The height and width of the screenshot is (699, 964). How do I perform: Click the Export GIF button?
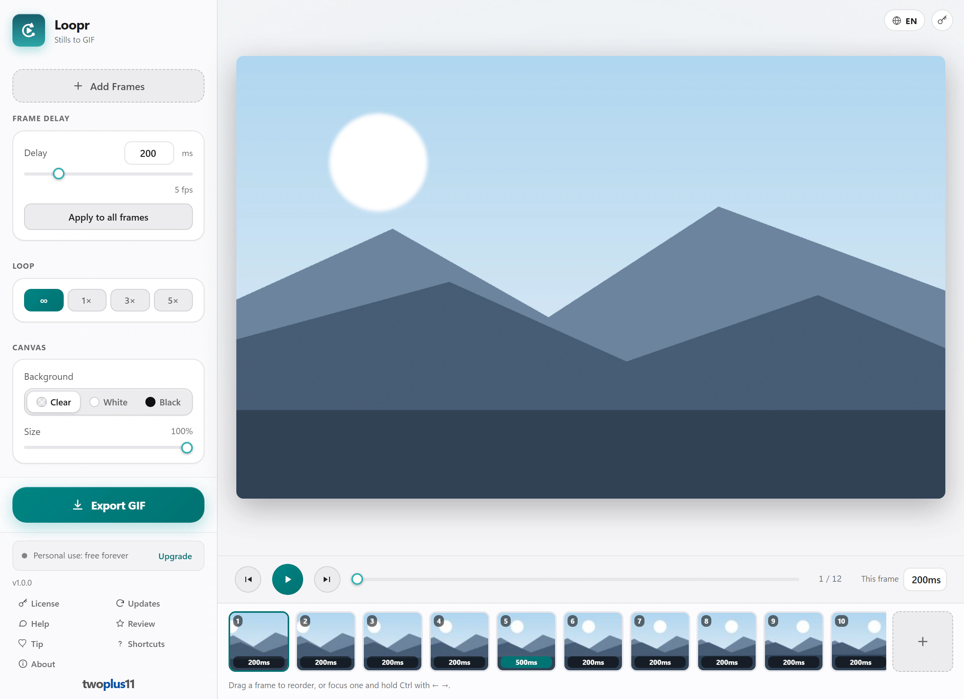(108, 505)
